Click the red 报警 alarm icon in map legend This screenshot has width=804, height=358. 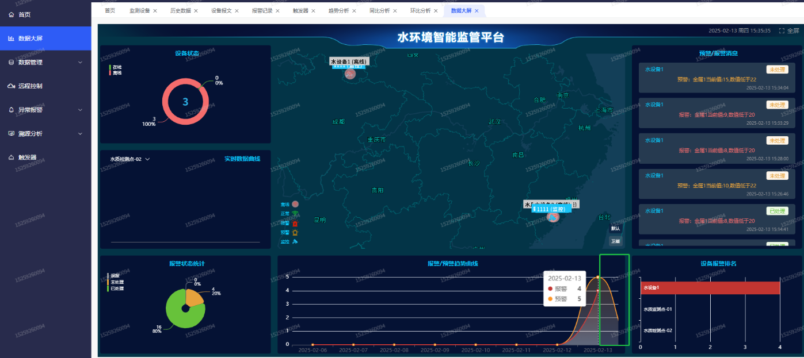pos(295,223)
